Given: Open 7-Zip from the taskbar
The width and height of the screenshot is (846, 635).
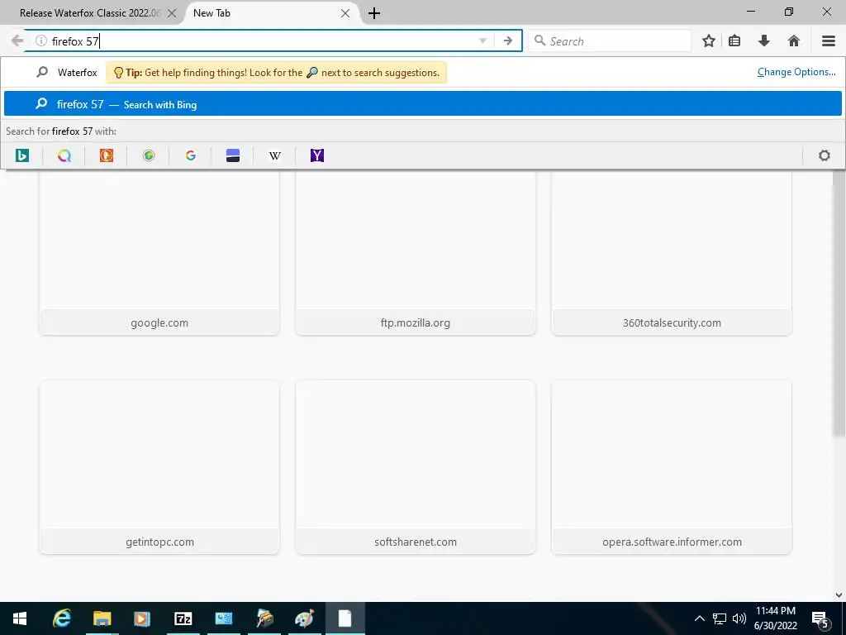Looking at the screenshot, I should point(183,618).
